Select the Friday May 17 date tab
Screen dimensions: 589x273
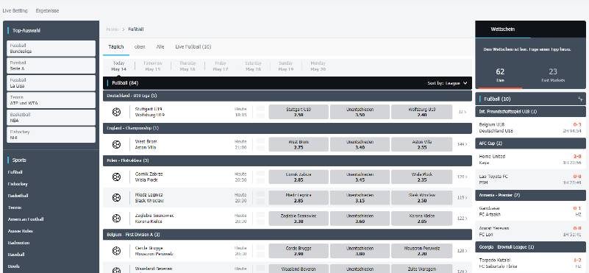pyautogui.click(x=221, y=66)
